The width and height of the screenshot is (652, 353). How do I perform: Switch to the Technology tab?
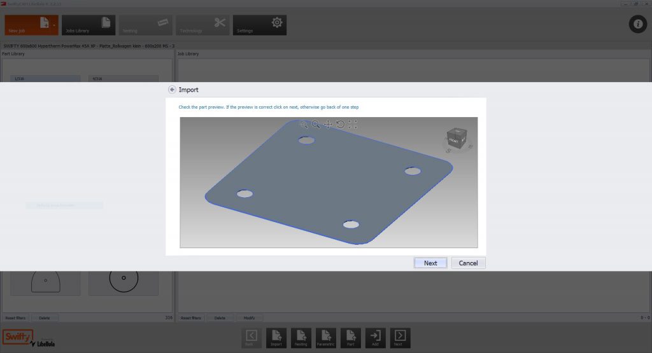(x=202, y=25)
